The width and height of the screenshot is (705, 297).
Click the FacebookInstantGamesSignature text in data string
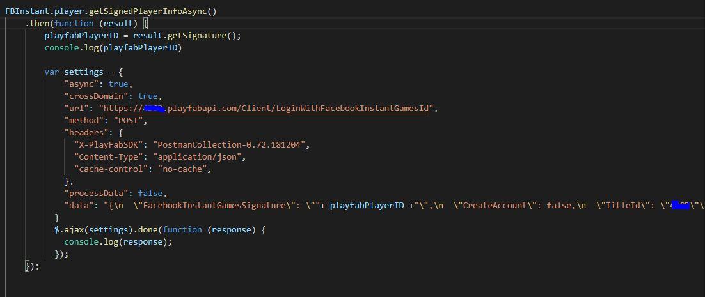point(214,206)
